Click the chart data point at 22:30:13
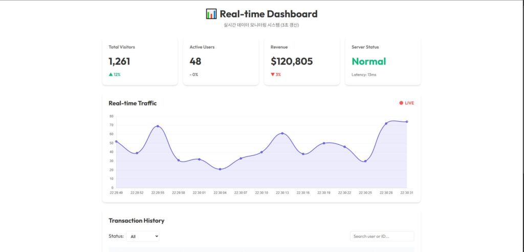This screenshot has height=252, width=524. point(282,133)
